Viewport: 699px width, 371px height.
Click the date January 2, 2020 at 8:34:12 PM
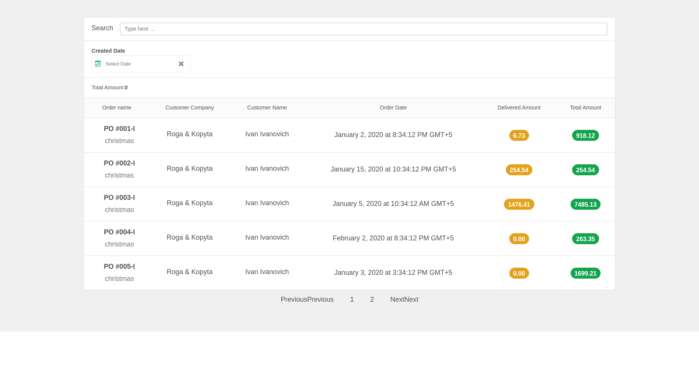point(393,135)
